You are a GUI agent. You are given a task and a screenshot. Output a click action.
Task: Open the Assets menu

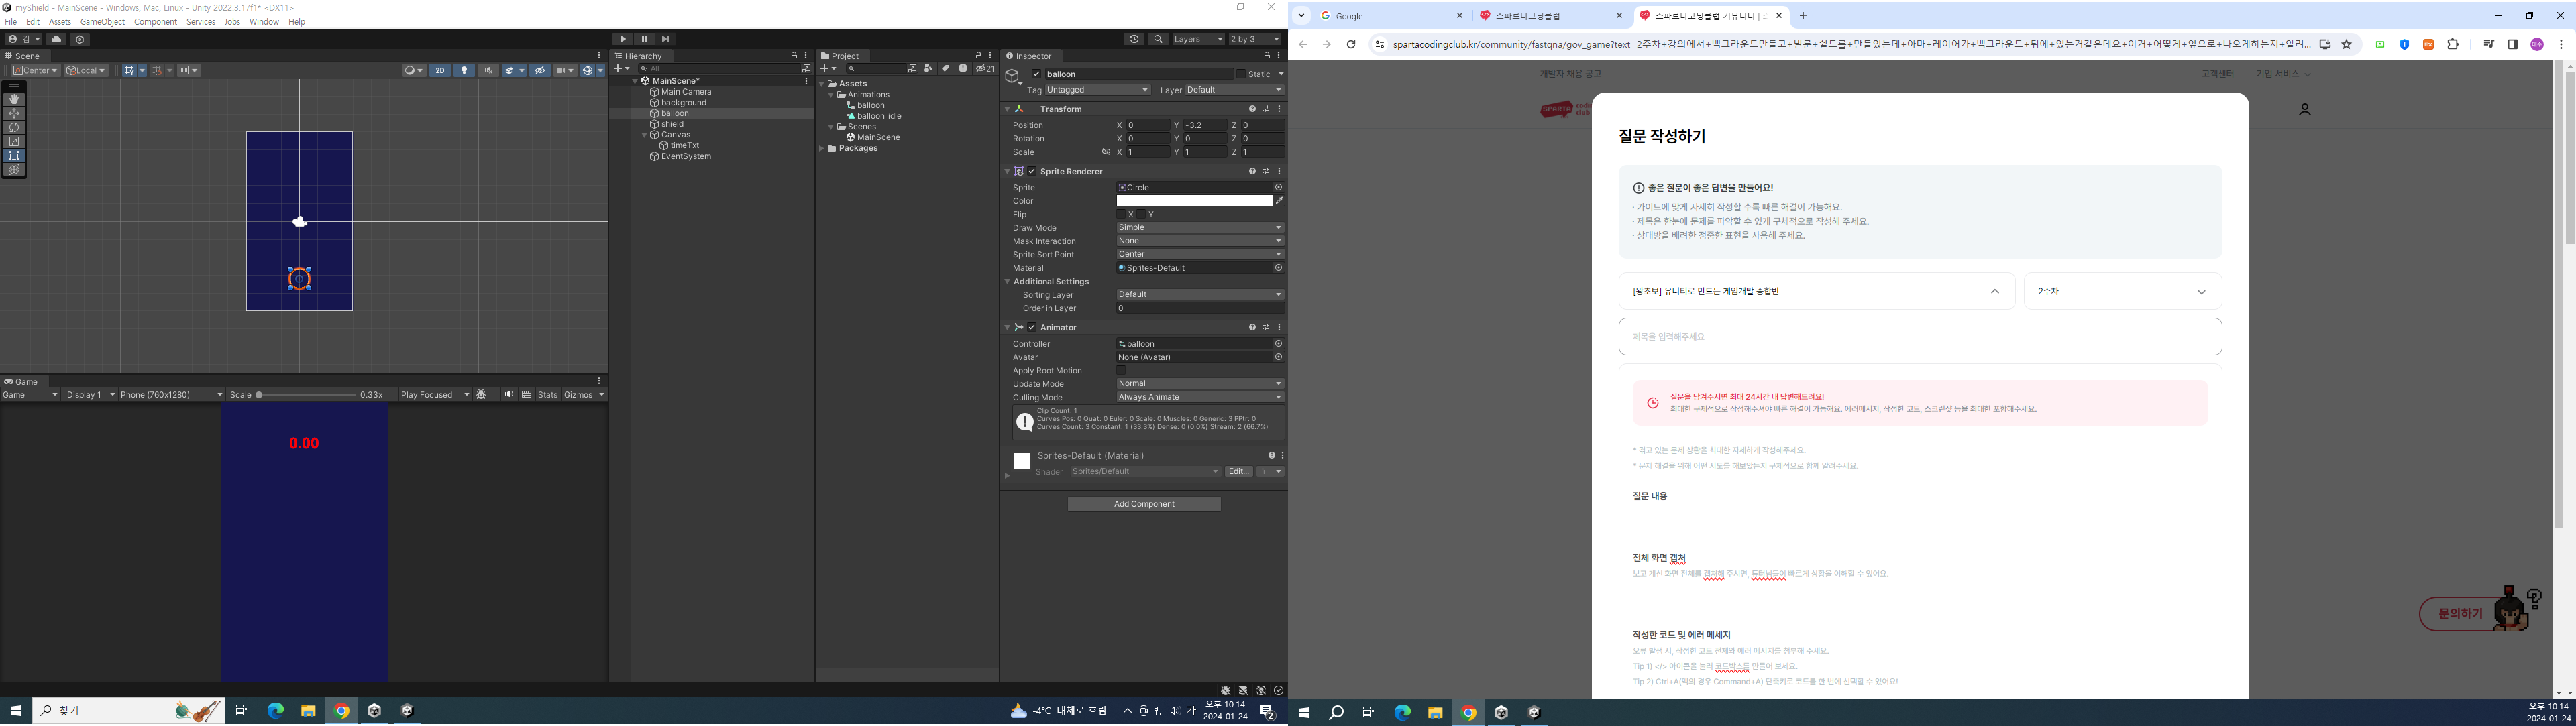pos(60,21)
